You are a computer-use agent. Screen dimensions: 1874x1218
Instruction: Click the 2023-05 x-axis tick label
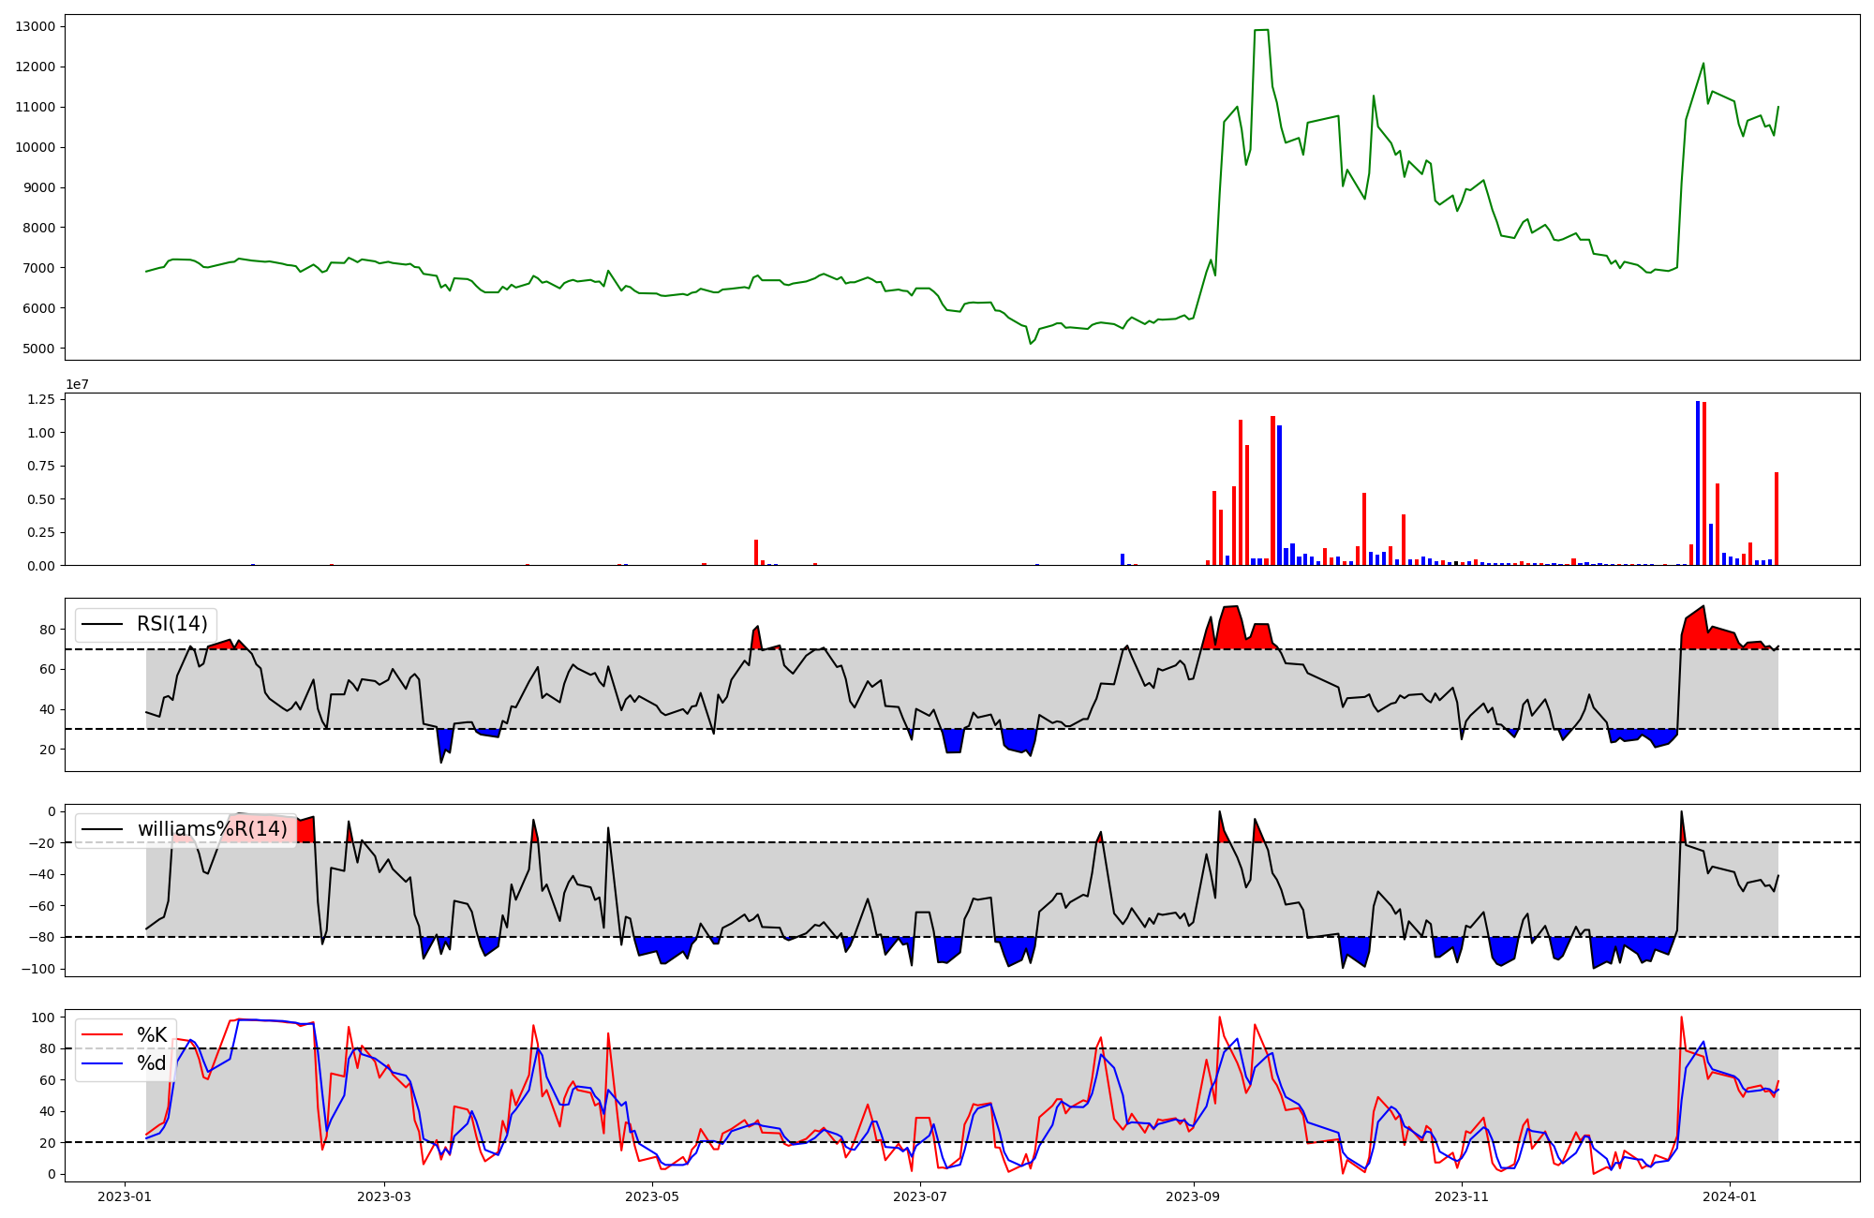(x=652, y=1196)
